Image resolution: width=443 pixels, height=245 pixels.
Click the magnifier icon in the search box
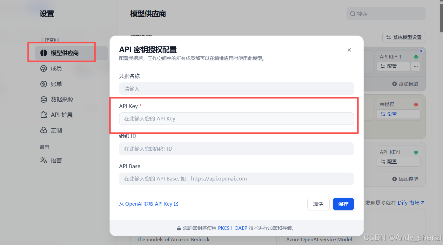pos(353,14)
